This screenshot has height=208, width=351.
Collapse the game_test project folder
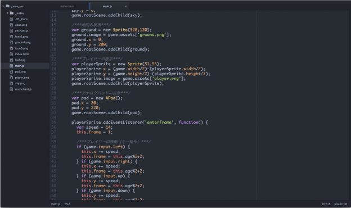3,6
